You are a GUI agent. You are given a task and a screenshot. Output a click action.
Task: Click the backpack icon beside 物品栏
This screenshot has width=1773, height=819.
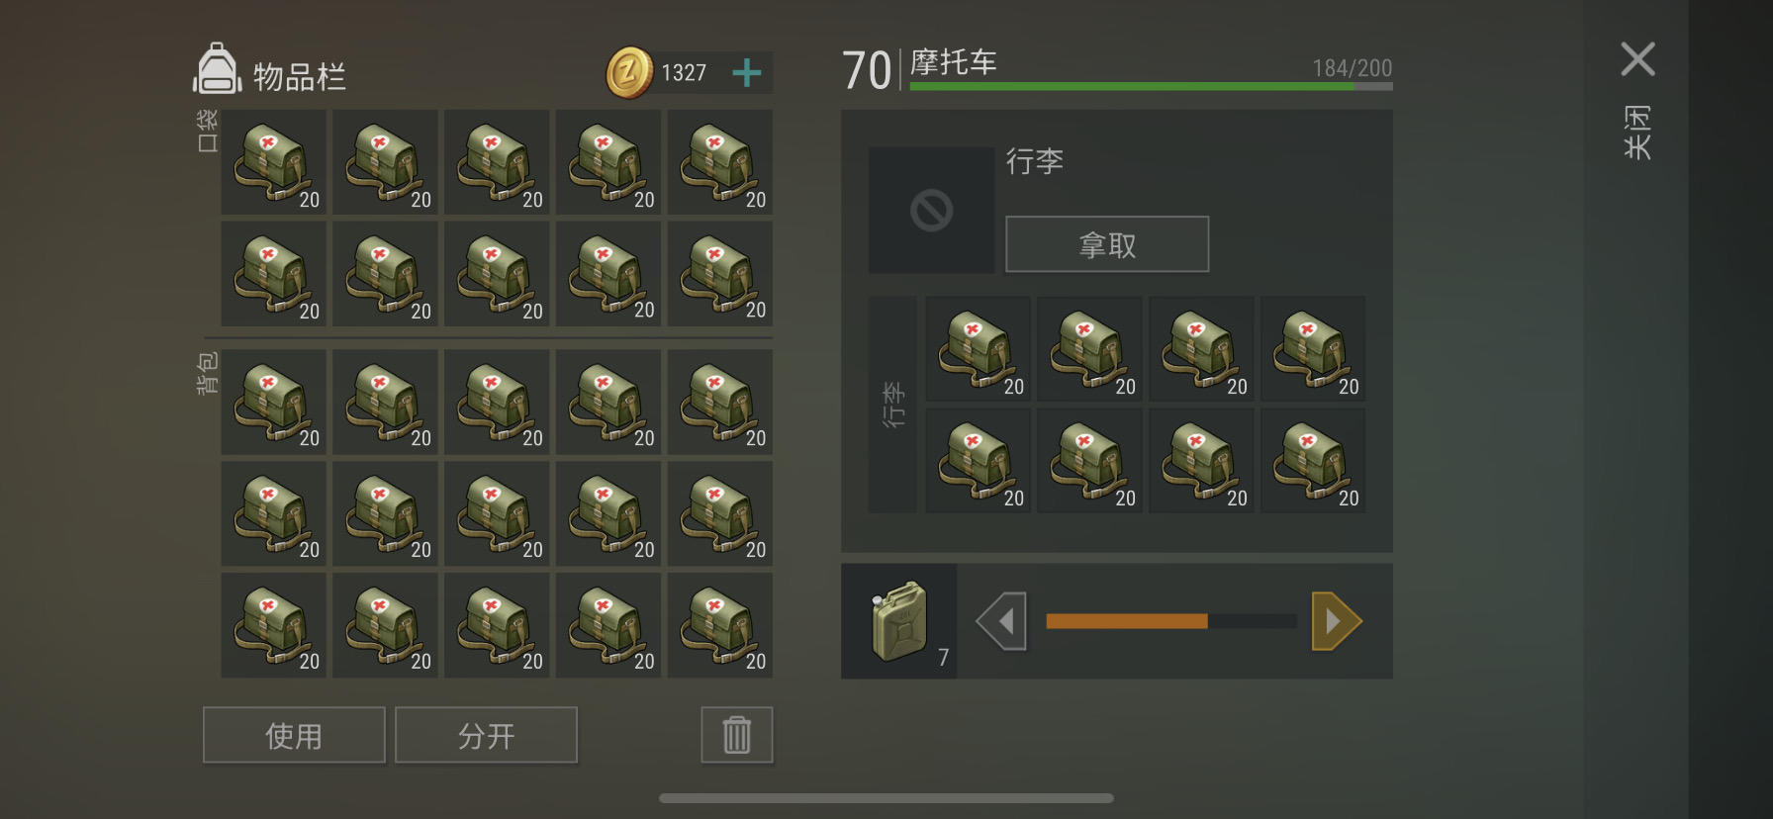click(217, 68)
